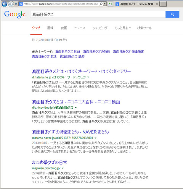Screen dimensions: 183x189
Task: Click the search box containing 真面目系クズ
Action: tap(98, 14)
